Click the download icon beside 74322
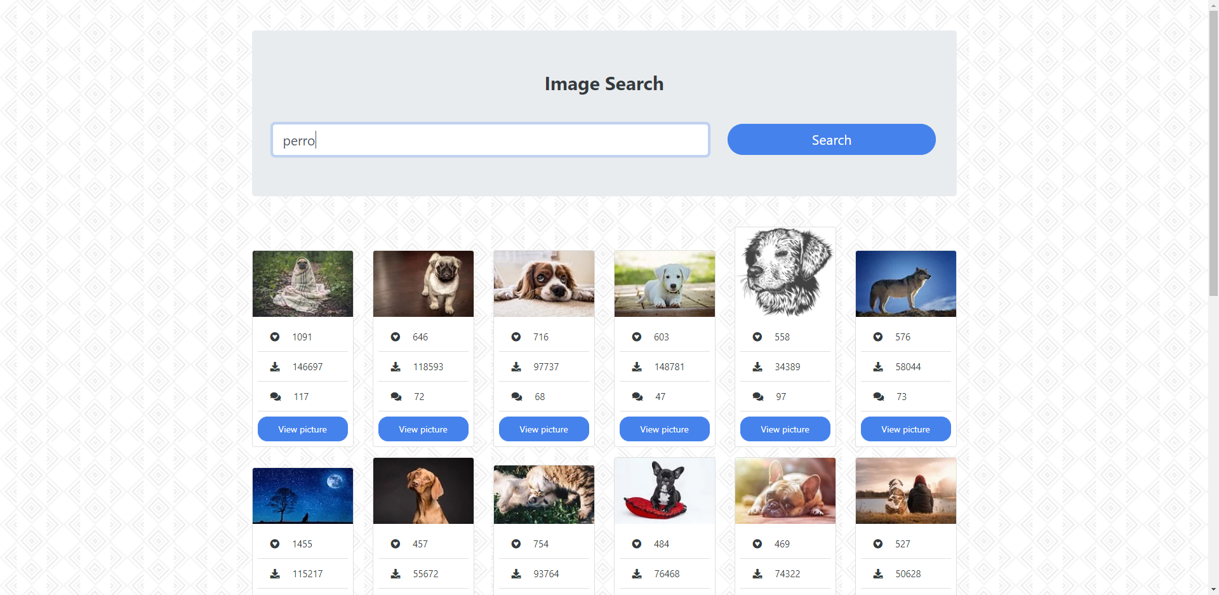Viewport: 1219px width, 595px height. point(757,574)
